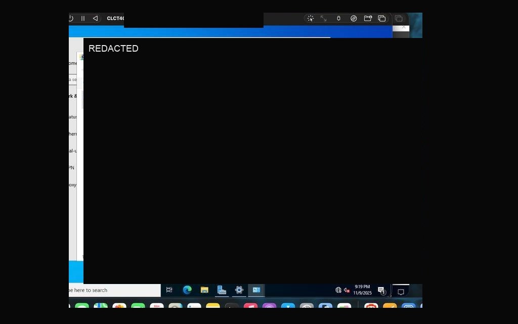Viewport: 518px width, 324px height.
Task: Open Server Manager from the taskbar
Action: click(x=222, y=290)
